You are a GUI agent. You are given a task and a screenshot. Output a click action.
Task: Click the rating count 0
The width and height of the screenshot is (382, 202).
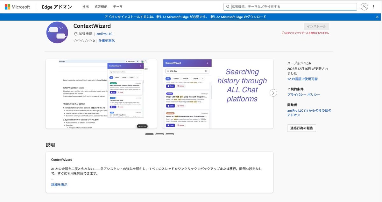click(94, 41)
